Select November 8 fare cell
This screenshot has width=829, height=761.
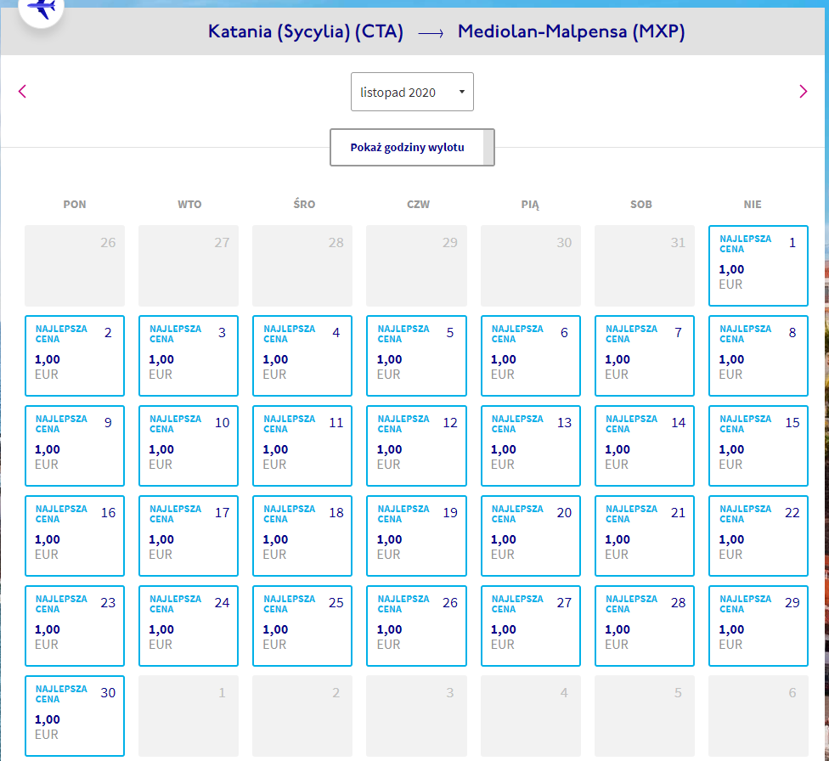point(759,355)
